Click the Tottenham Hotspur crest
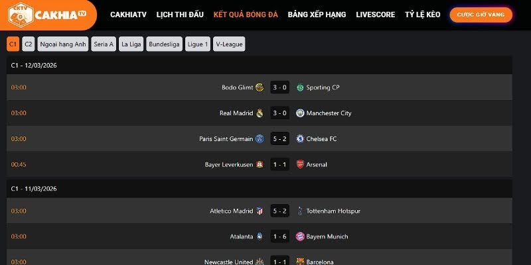Screen dimensions: 531x265 (300, 211)
